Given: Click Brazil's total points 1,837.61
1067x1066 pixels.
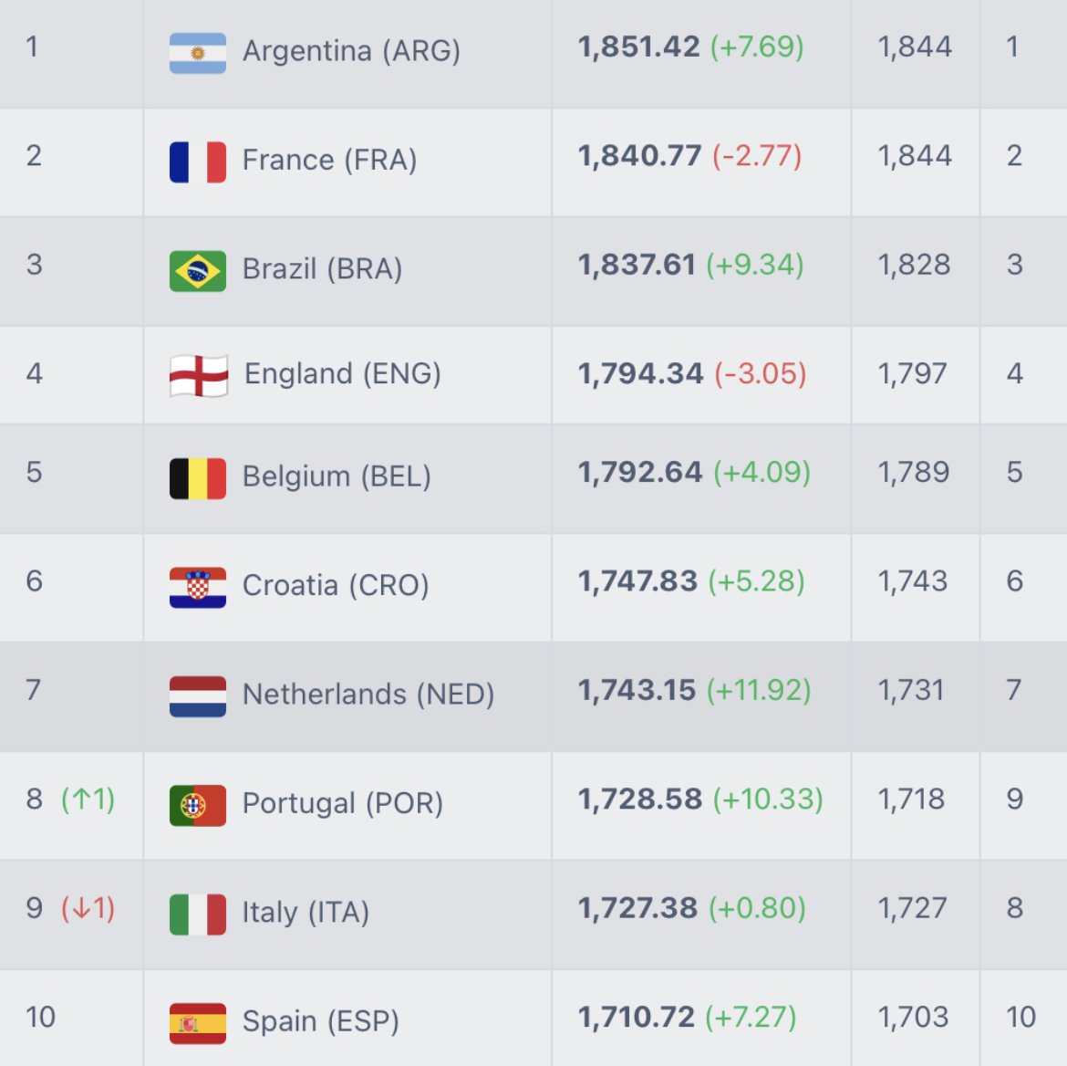Looking at the screenshot, I should pos(637,265).
